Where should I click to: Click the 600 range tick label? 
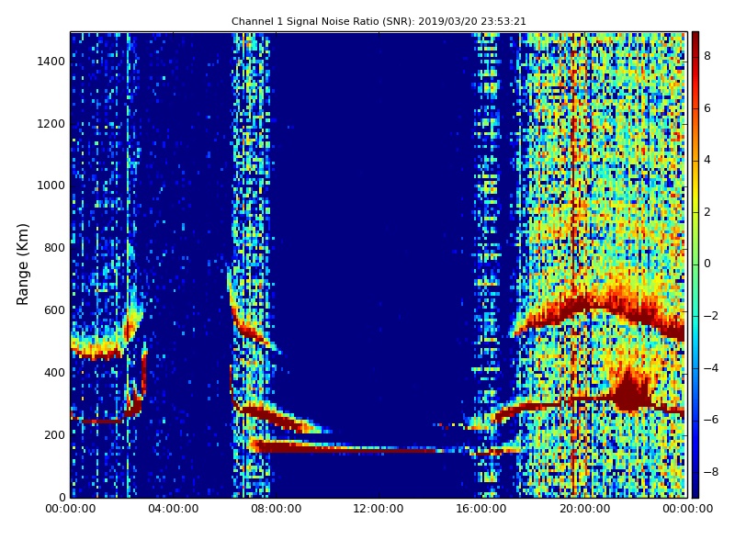tap(54, 310)
